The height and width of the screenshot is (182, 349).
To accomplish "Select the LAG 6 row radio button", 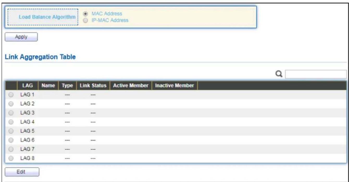I will (11, 140).
